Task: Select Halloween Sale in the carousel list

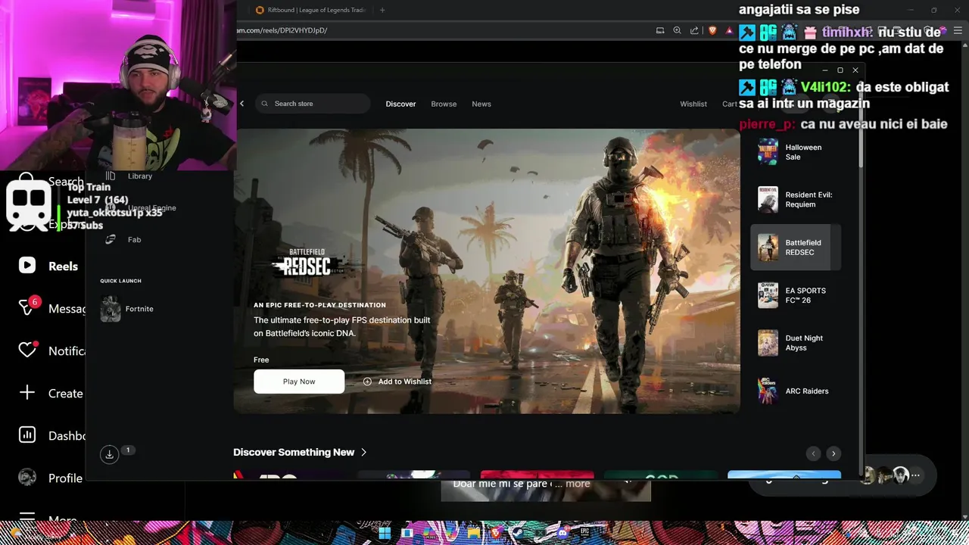Action: click(796, 152)
